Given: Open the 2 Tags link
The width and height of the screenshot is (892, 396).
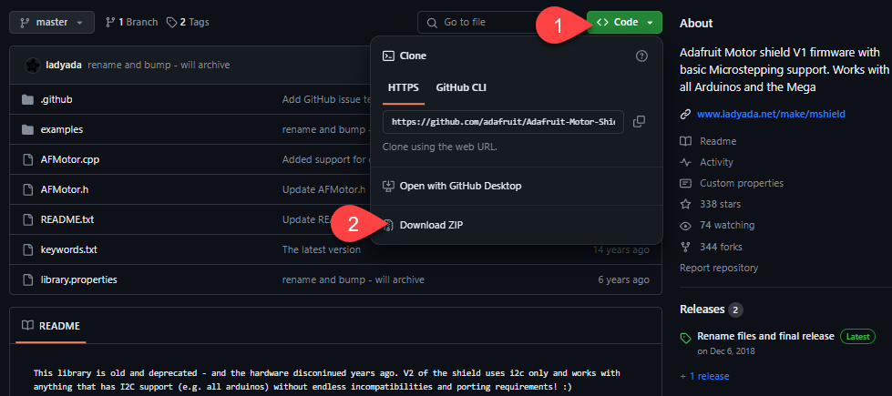Looking at the screenshot, I should (x=188, y=22).
